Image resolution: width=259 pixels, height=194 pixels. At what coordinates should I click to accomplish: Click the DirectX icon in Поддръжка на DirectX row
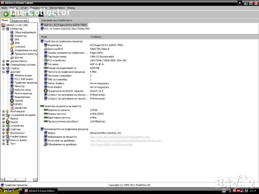point(46,91)
